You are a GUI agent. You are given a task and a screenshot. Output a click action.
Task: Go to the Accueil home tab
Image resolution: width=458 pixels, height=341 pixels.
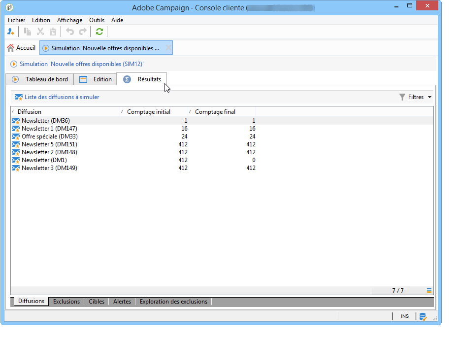[x=21, y=48]
